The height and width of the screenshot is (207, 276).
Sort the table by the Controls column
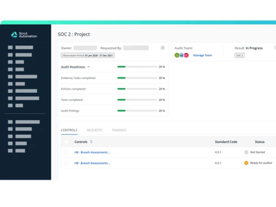(91, 142)
